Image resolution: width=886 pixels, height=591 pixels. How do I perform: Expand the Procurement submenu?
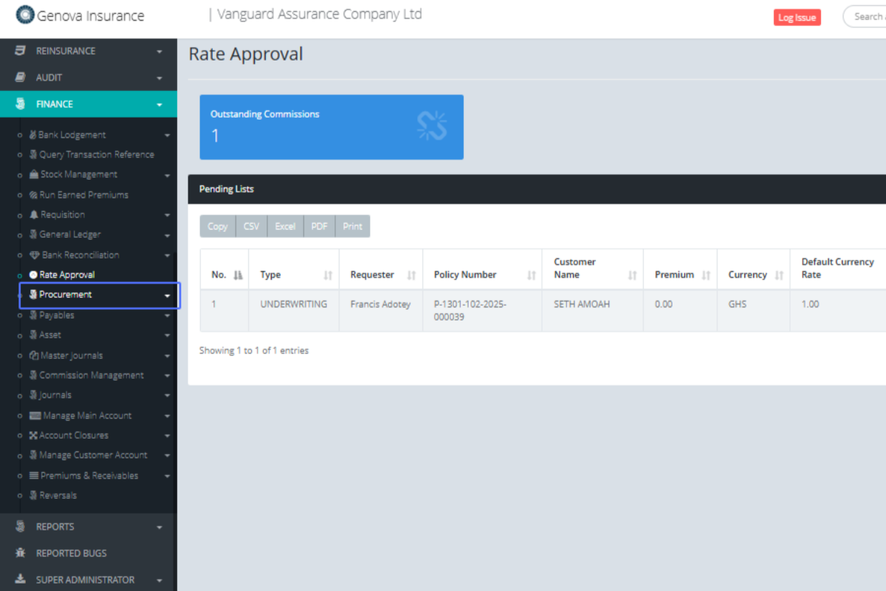pos(168,295)
